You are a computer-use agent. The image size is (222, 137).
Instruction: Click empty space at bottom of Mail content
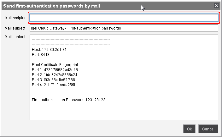(124, 113)
